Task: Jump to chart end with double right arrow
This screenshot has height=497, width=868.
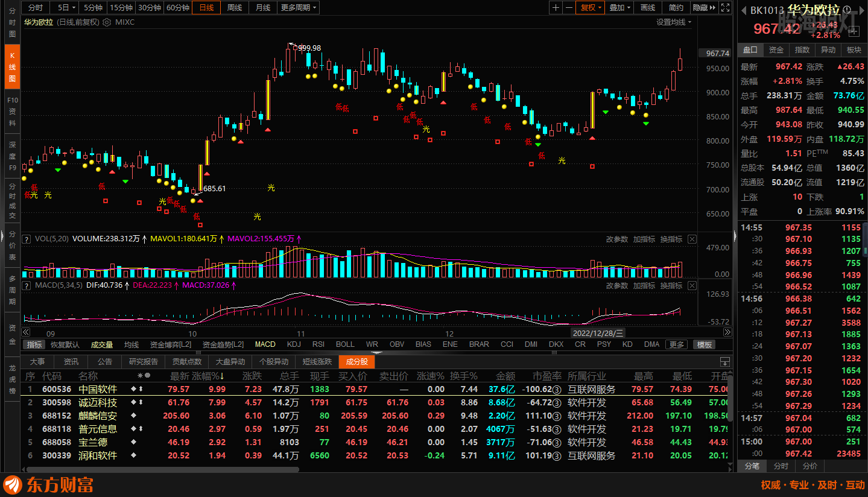Action: click(727, 332)
